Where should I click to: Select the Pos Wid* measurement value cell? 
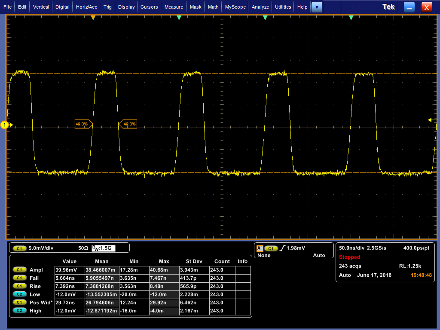69,302
